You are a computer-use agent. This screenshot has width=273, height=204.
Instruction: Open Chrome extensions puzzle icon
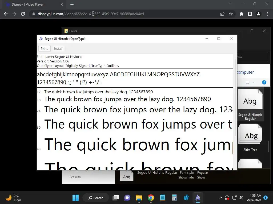(x=242, y=14)
